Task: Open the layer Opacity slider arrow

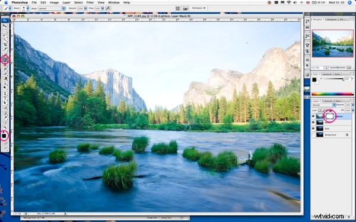Action: [352, 105]
